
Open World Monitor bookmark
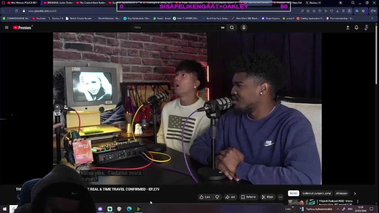[107, 18]
